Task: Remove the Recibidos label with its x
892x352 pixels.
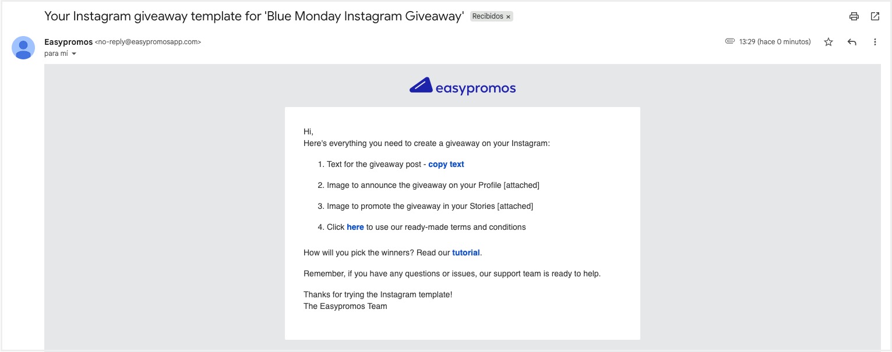Action: [508, 16]
